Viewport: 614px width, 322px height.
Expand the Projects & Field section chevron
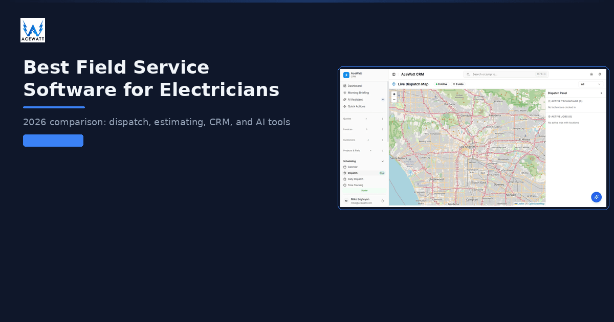[x=382, y=151]
